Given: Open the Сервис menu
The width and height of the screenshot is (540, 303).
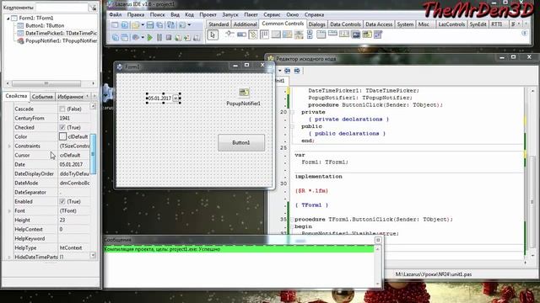Looking at the screenshot, I should click(x=272, y=15).
